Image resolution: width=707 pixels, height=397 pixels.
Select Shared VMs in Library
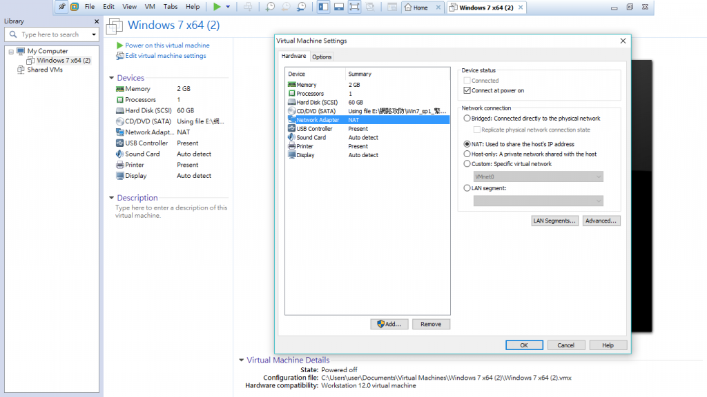(45, 70)
